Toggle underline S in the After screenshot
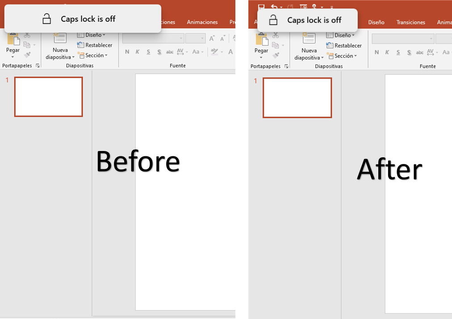This screenshot has width=452, height=319. (x=398, y=52)
